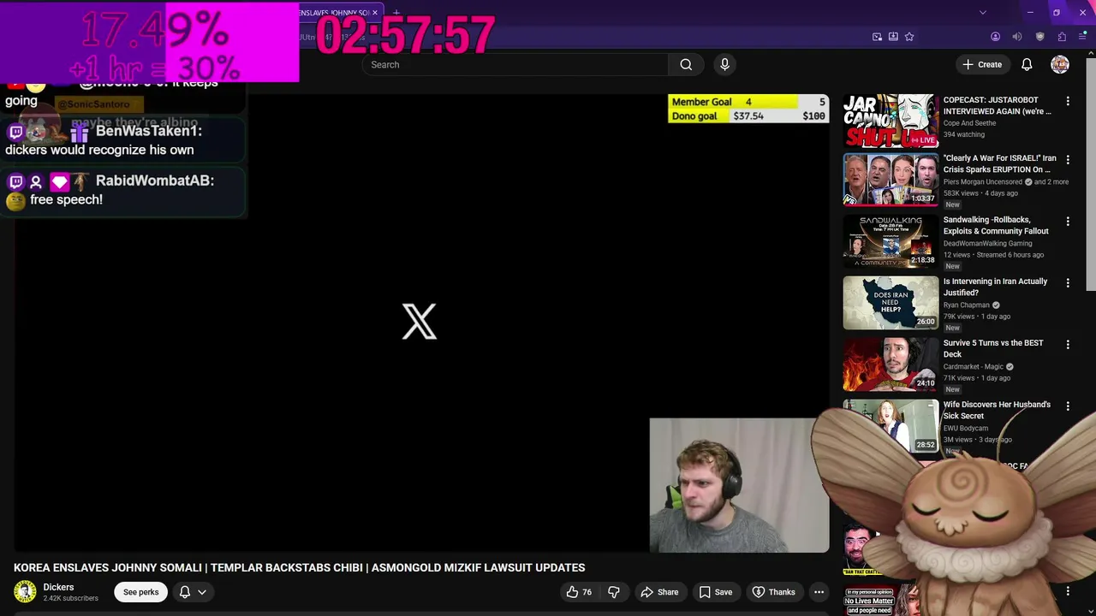This screenshot has height=616, width=1096.
Task: Open the account avatar menu
Action: coord(1060,64)
